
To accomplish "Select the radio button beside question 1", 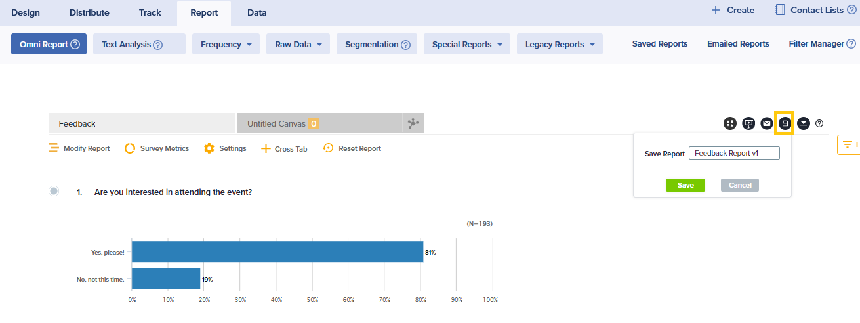I will point(54,191).
